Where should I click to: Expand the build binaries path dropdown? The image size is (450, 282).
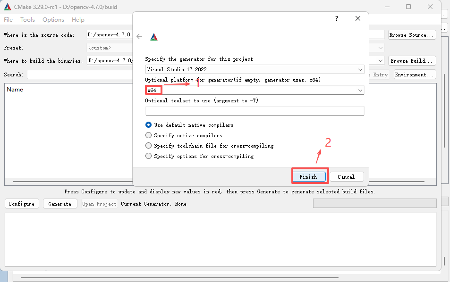[x=381, y=61]
